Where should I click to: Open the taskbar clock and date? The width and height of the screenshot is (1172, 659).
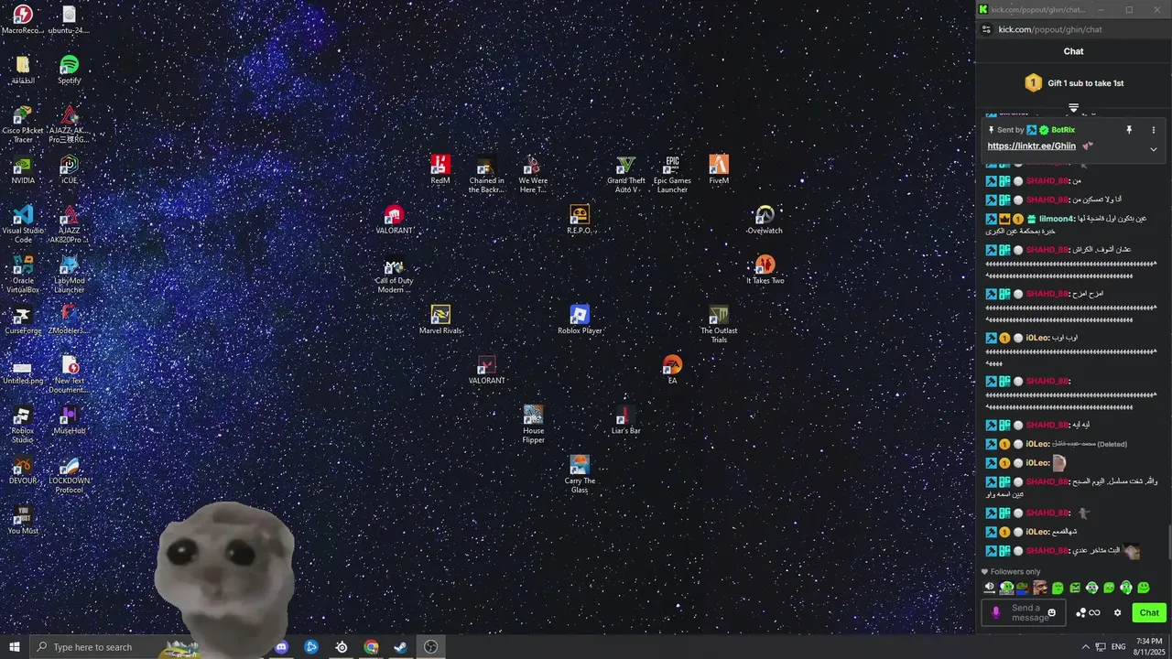(1149, 647)
